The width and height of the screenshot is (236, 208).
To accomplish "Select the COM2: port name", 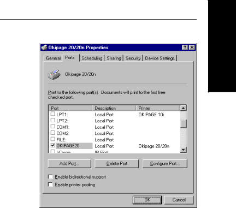I will coord(63,133).
